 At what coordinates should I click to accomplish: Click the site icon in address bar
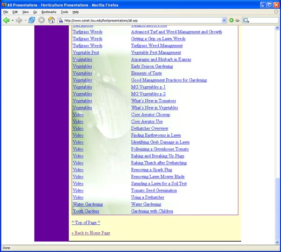[x=61, y=21]
